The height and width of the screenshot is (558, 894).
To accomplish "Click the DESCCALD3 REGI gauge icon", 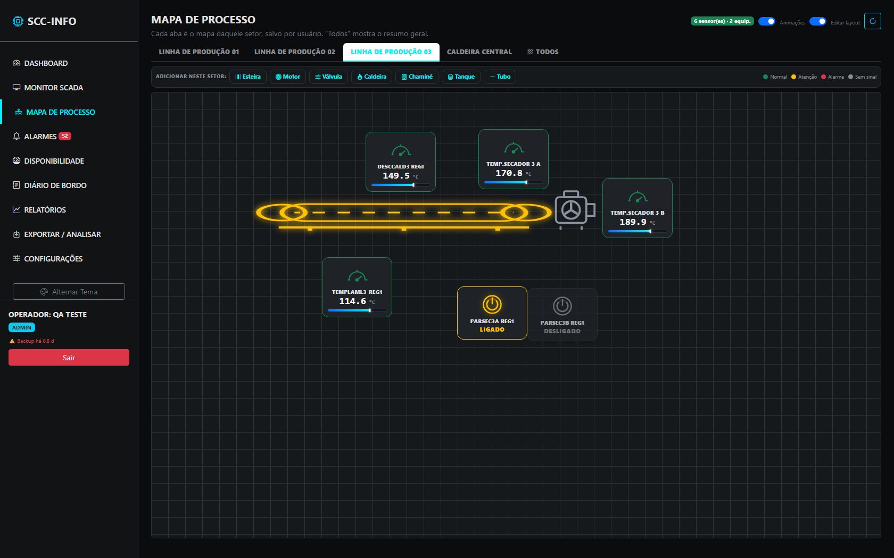I will coord(401,151).
